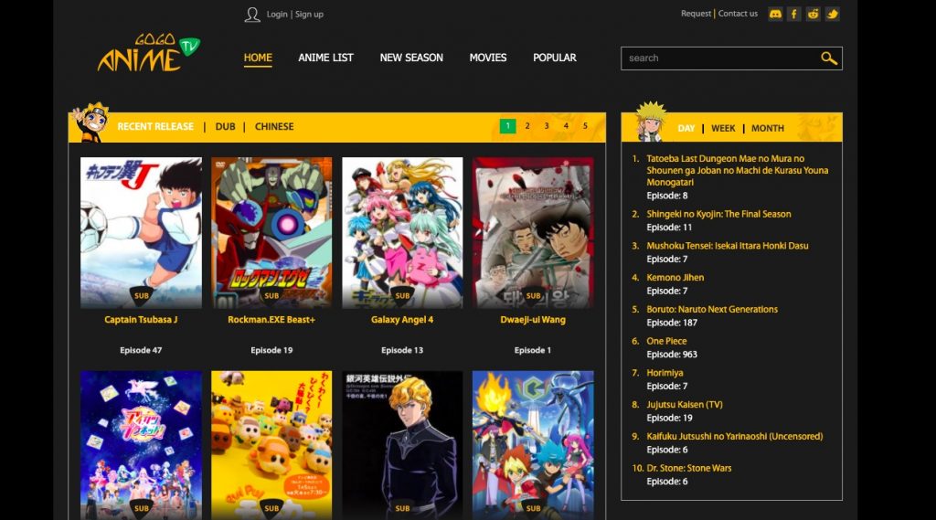Click the Galaxy Angel 4 title link

(402, 320)
